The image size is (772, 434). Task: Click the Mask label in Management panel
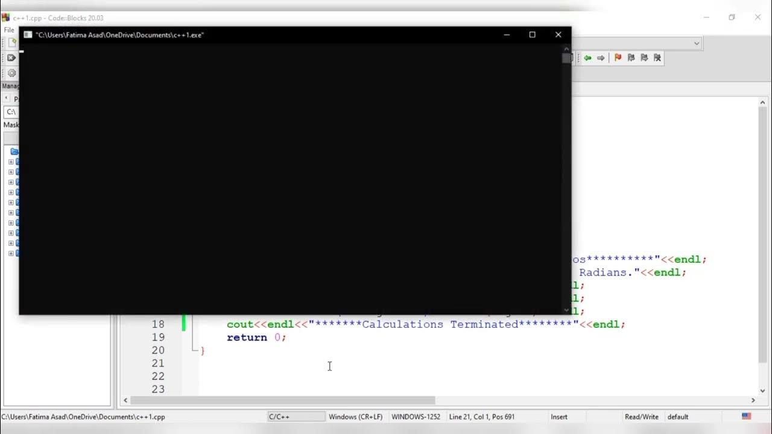11,125
